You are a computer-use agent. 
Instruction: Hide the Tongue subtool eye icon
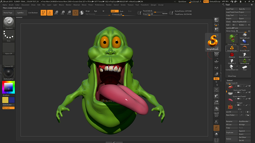[249, 99]
